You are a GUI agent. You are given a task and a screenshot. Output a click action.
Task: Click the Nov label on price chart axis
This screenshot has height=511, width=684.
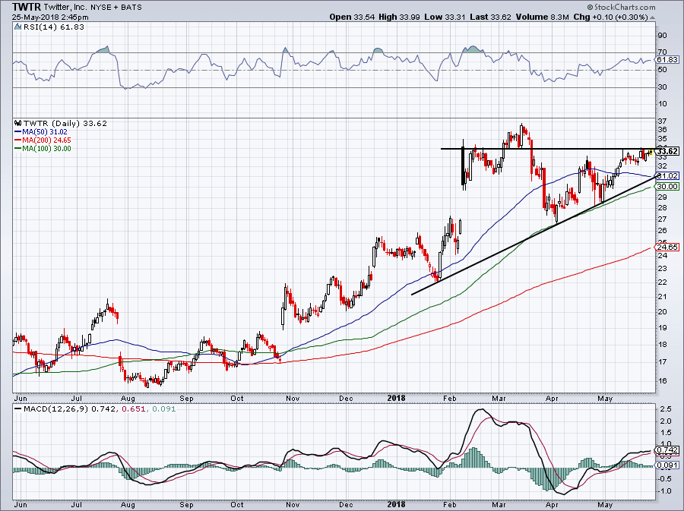pyautogui.click(x=293, y=398)
